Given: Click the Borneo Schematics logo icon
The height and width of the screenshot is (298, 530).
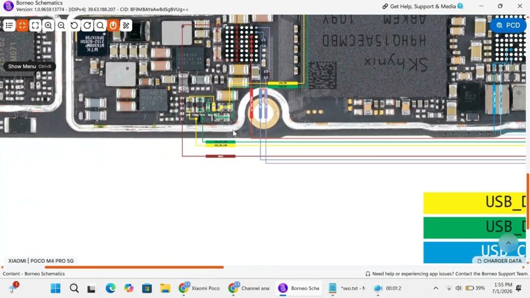Looking at the screenshot, I should point(8,6).
